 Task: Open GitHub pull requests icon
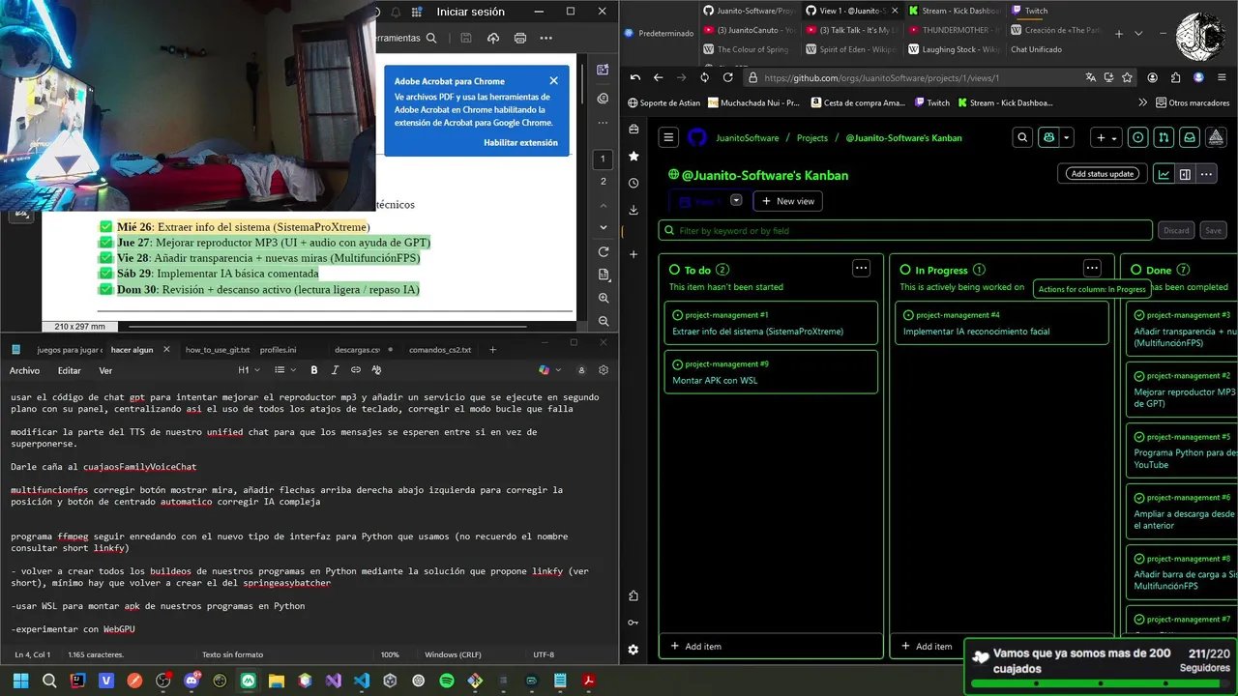1164,138
